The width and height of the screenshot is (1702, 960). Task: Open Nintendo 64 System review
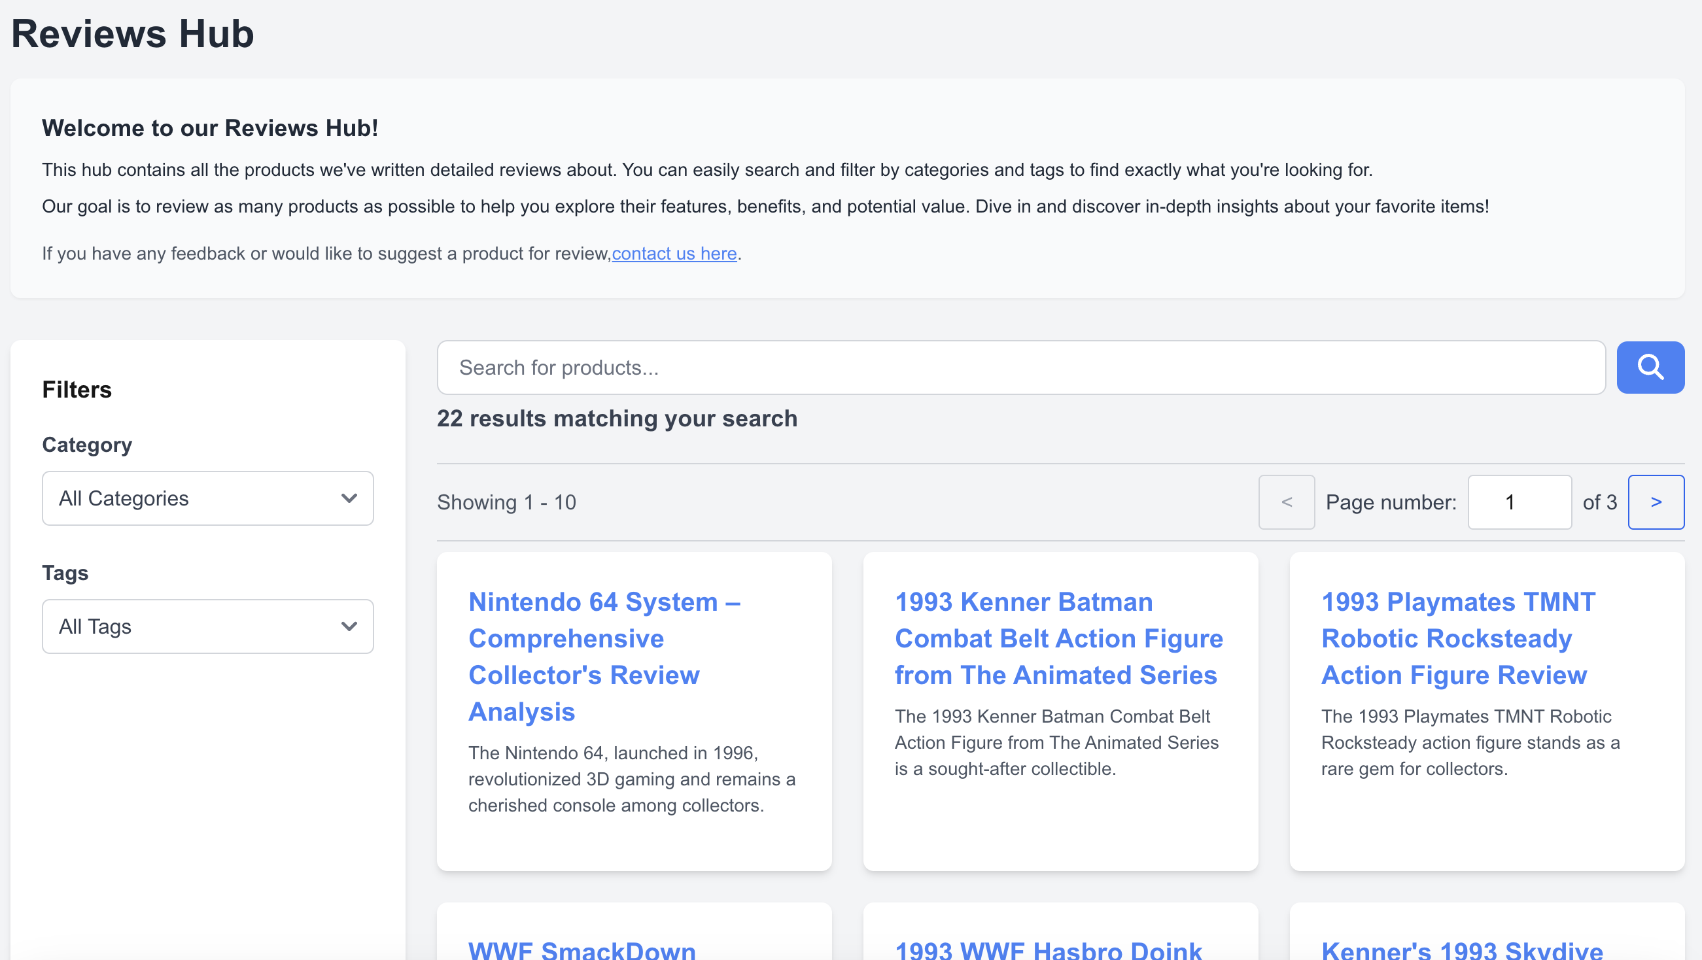coord(604,657)
